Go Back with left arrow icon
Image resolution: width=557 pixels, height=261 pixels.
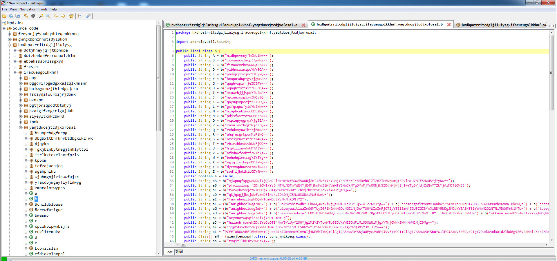click(56, 16)
